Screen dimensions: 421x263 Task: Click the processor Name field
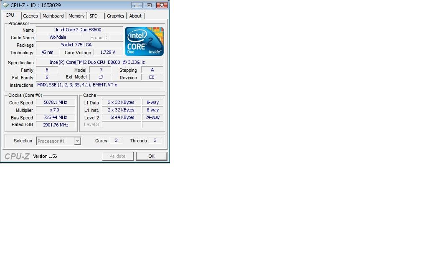79,30
